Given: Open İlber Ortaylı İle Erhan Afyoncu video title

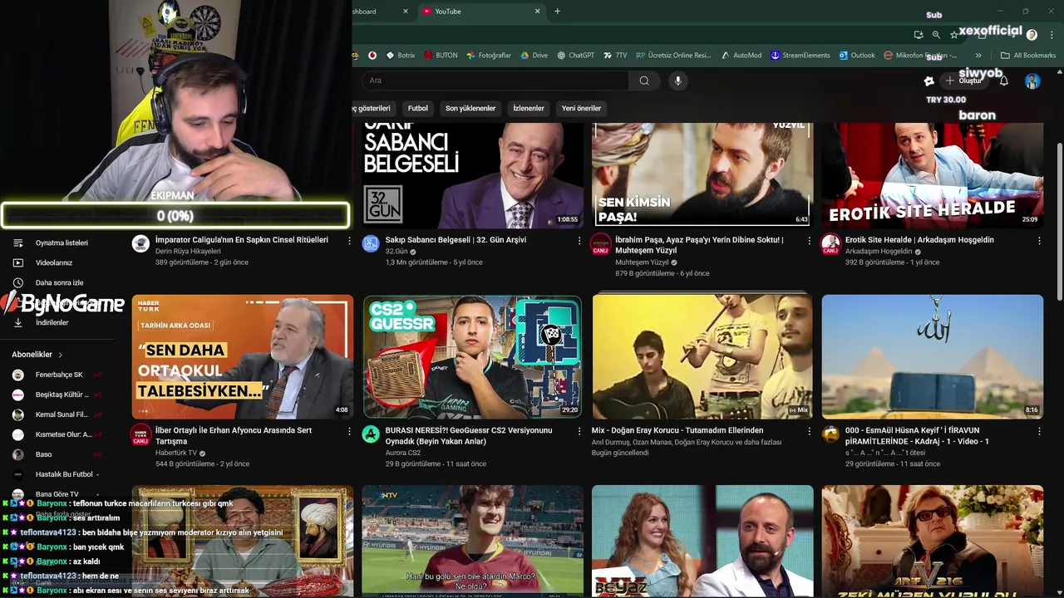Looking at the screenshot, I should (x=234, y=436).
